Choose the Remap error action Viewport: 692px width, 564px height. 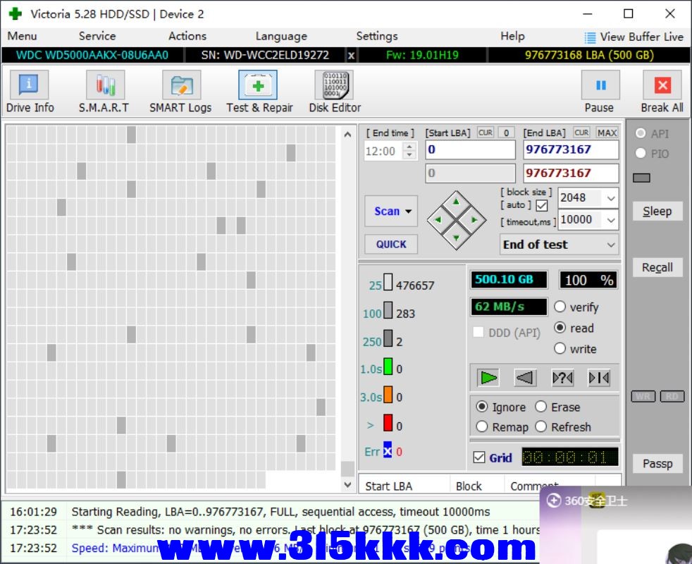pyautogui.click(x=482, y=427)
